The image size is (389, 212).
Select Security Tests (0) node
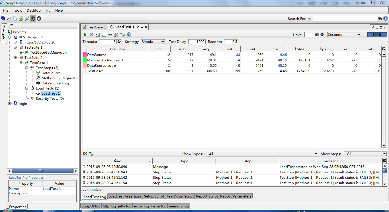50,98
